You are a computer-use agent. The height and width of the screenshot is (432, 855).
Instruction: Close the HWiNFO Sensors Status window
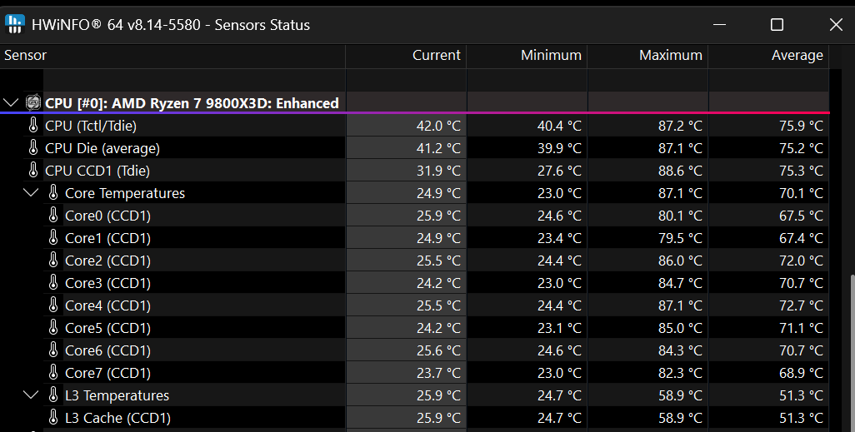836,24
